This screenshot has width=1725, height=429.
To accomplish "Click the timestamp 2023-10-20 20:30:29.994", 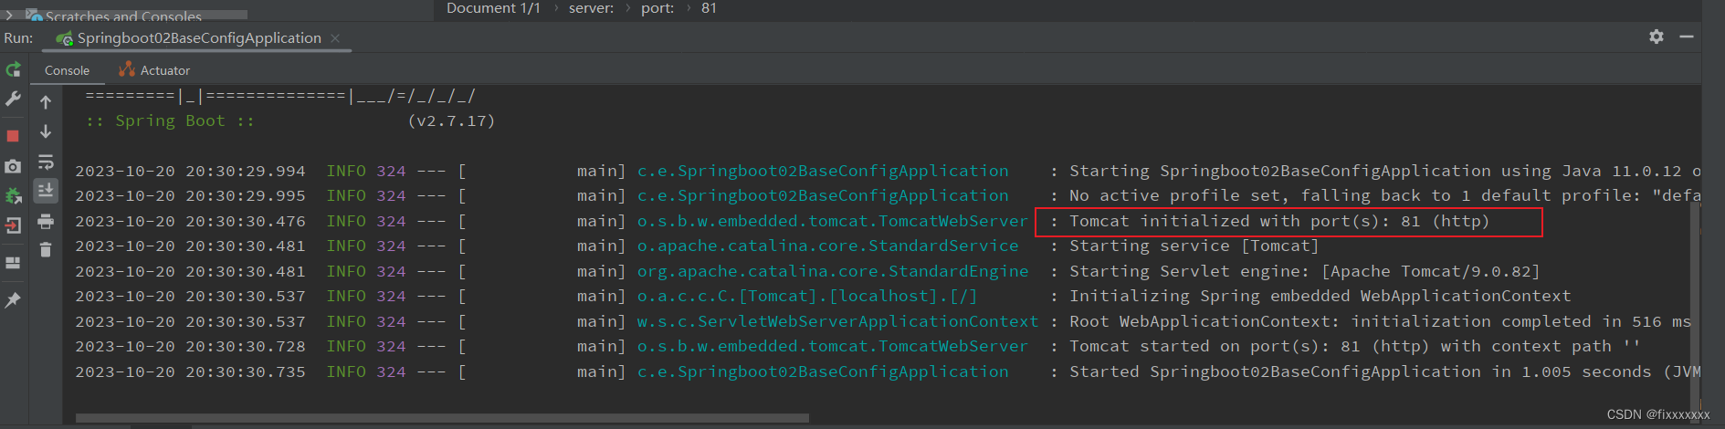I will pyautogui.click(x=190, y=172).
